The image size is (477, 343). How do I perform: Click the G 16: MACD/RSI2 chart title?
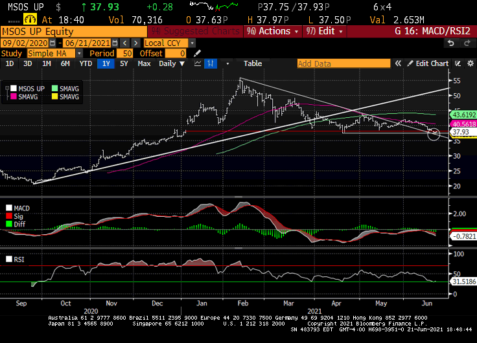[x=432, y=31]
